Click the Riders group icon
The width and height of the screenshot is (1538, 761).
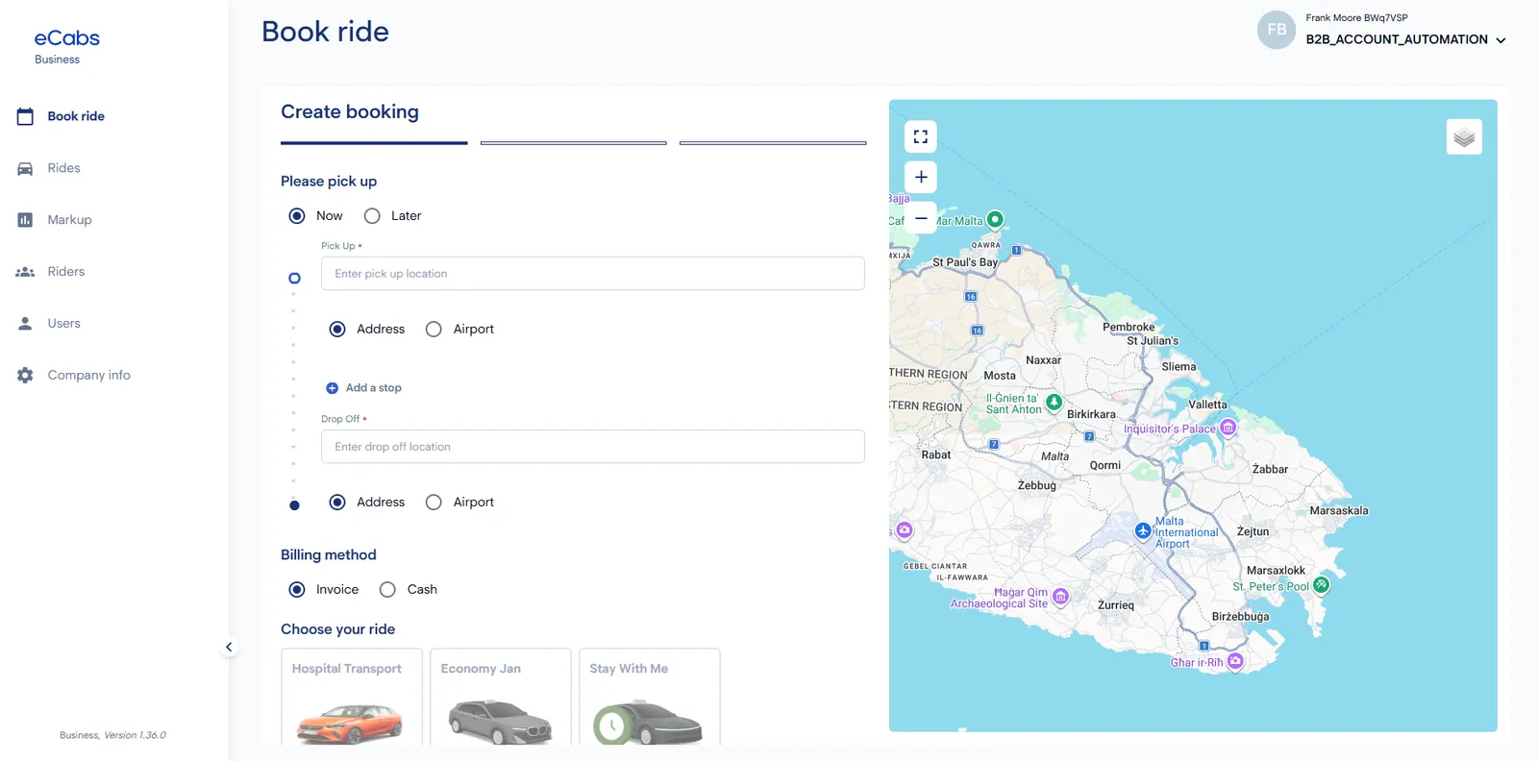(x=25, y=272)
